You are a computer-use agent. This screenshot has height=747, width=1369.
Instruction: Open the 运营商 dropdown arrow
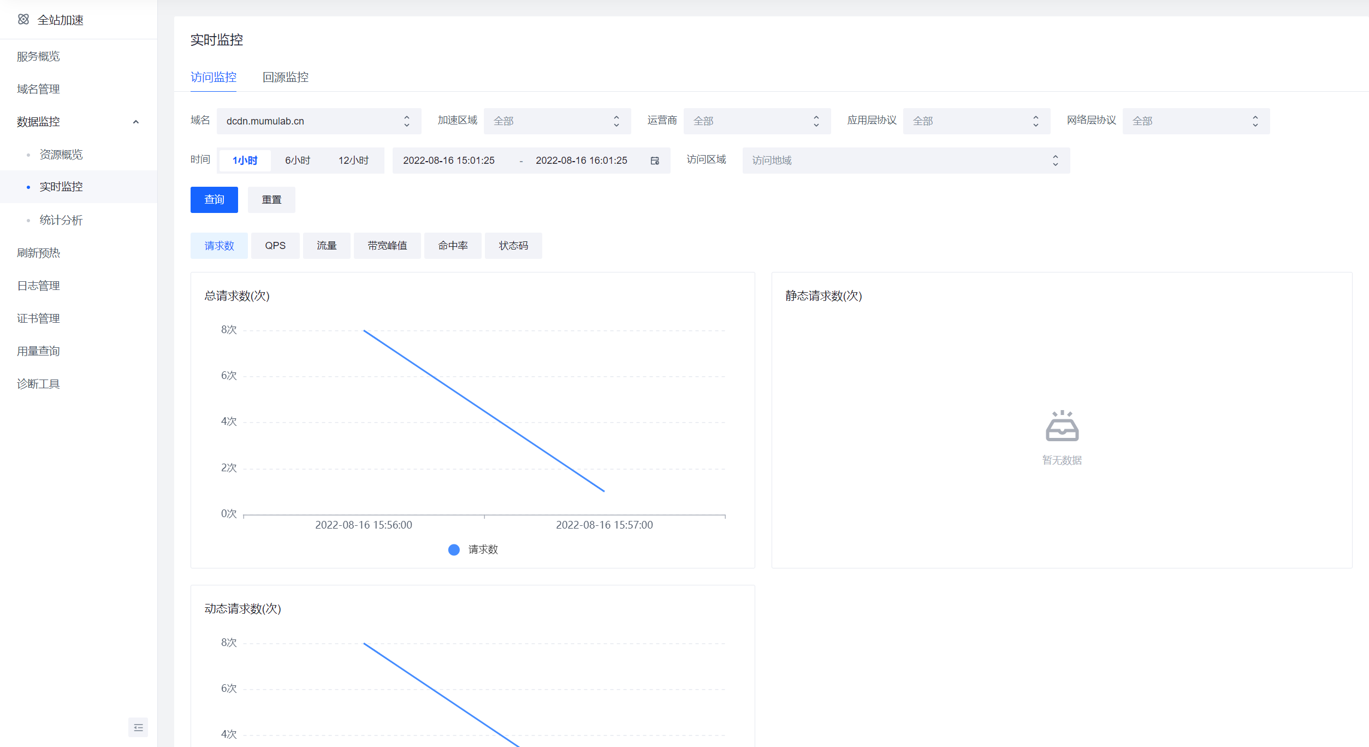point(816,121)
